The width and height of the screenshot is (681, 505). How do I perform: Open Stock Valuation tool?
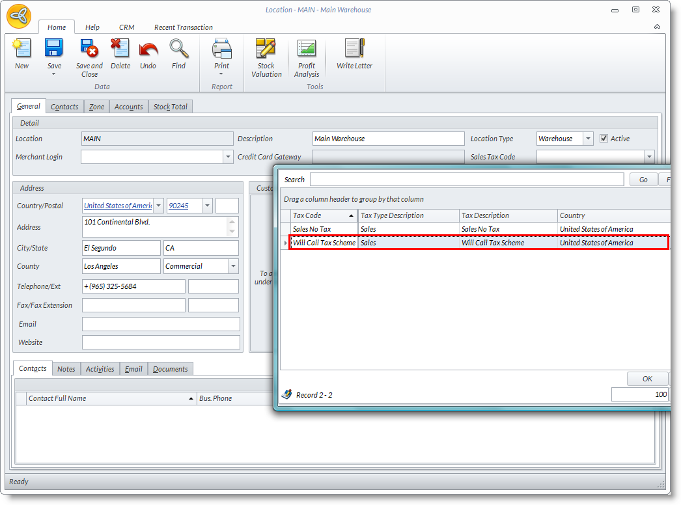point(266,49)
